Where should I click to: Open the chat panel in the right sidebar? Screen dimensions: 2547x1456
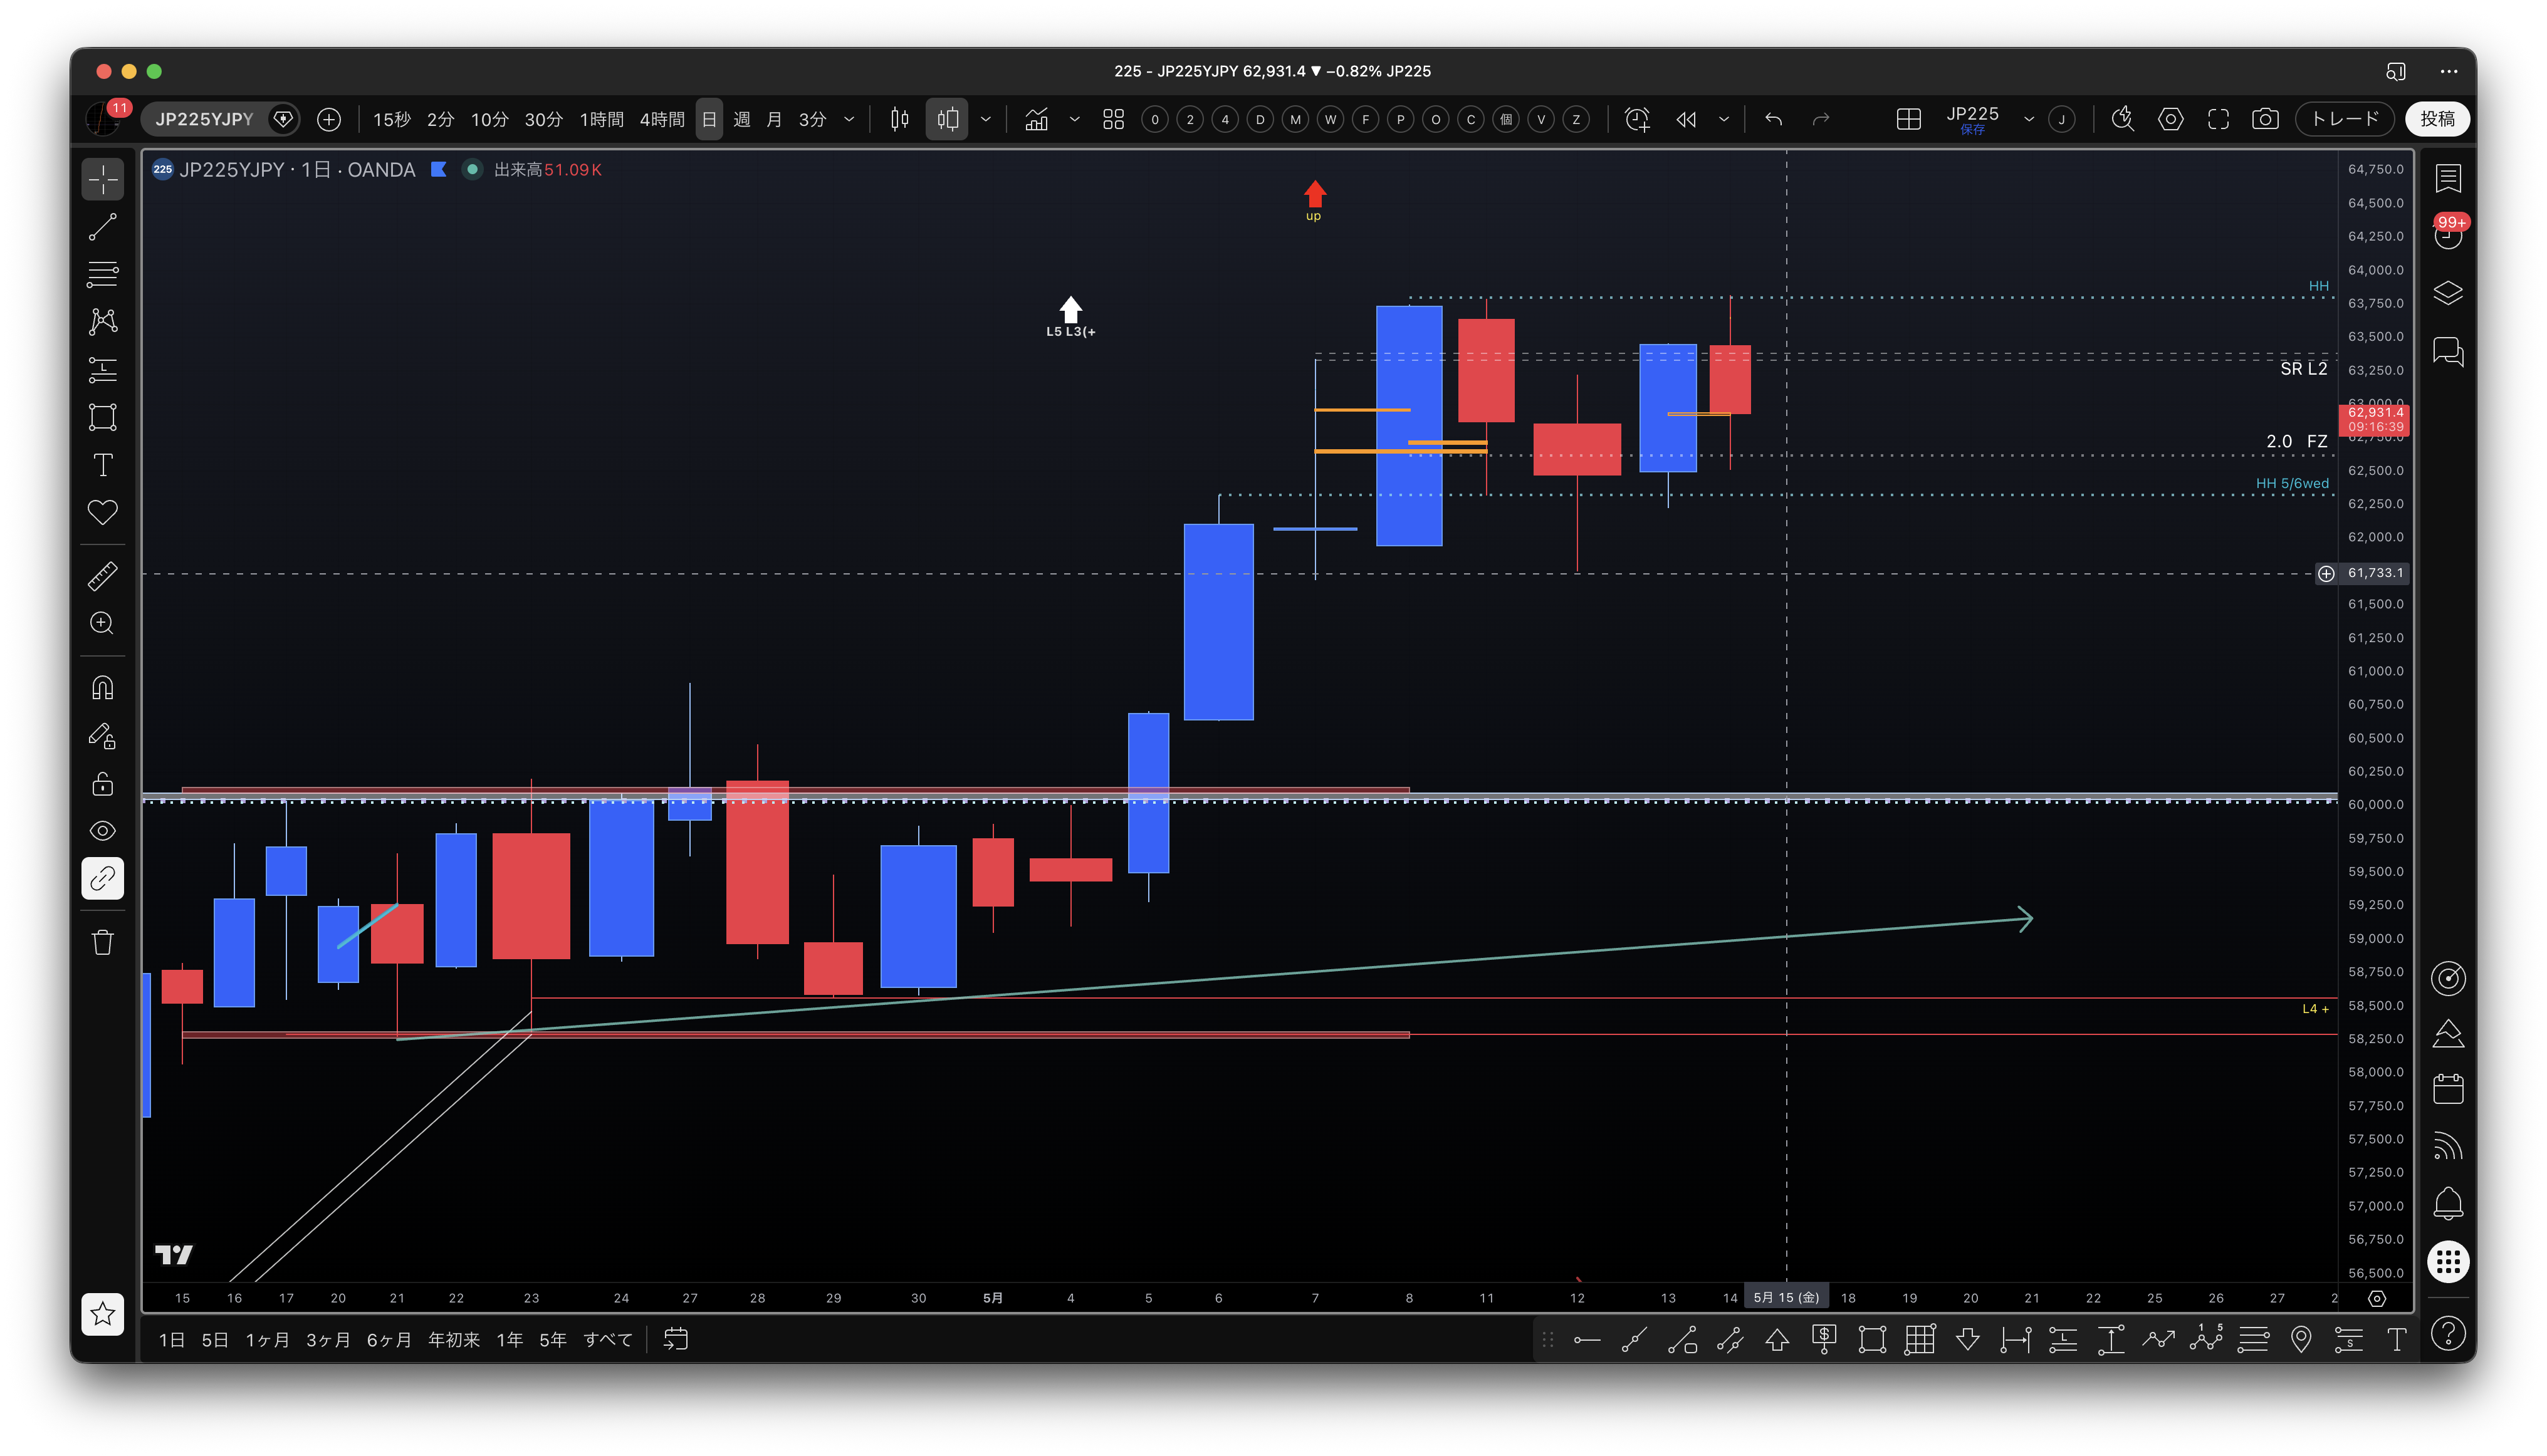click(2448, 352)
